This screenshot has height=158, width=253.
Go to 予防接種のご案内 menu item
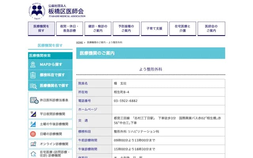pos(126,28)
